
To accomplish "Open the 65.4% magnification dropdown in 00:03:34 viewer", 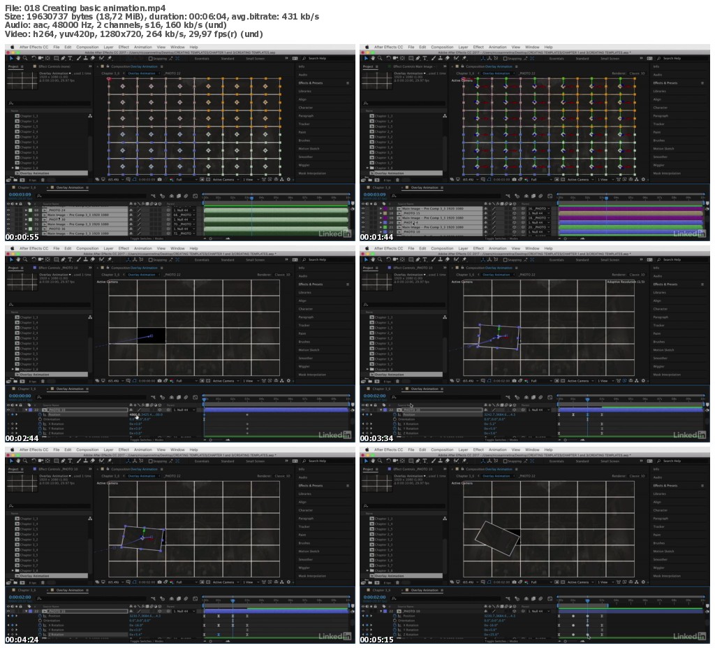I will point(471,381).
